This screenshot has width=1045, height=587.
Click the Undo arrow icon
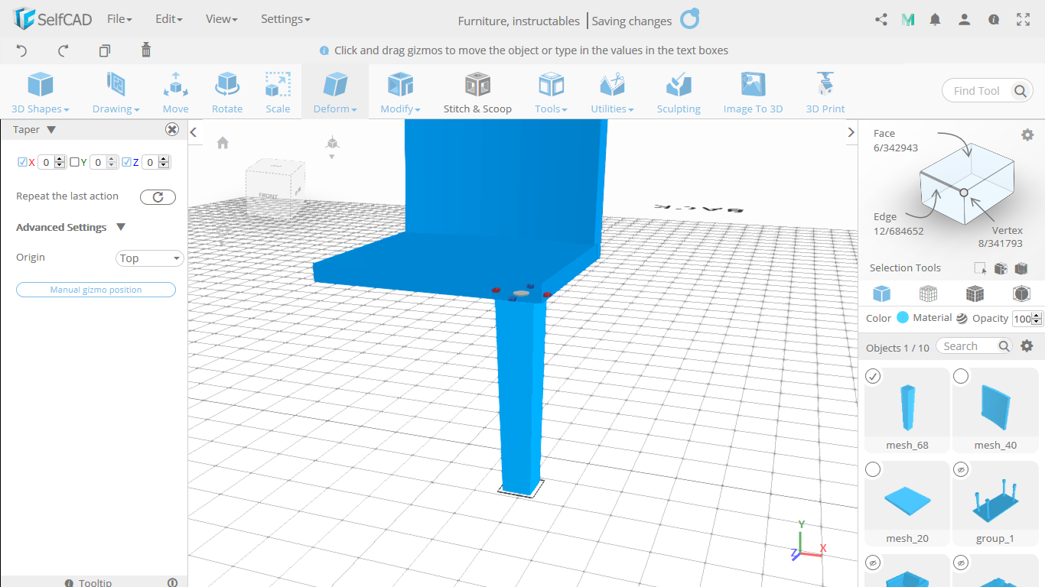coord(21,50)
